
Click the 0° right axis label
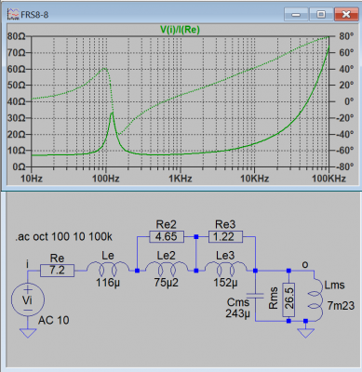click(349, 101)
